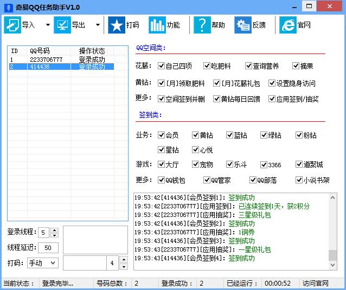The height and width of the screenshot is (290, 346).
Task: Toggle QQ钱包 checkbox
Action: pyautogui.click(x=161, y=180)
